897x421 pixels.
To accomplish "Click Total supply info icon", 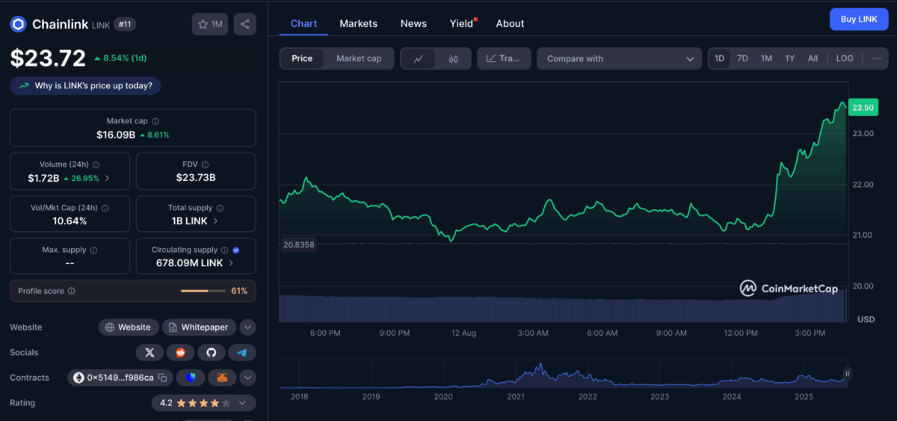I will click(x=219, y=208).
